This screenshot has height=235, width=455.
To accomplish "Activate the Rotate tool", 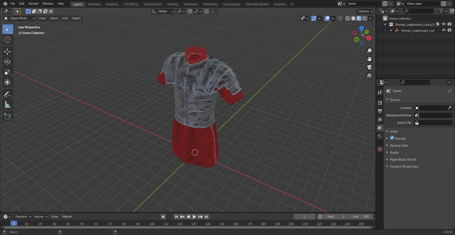I will [7, 62].
